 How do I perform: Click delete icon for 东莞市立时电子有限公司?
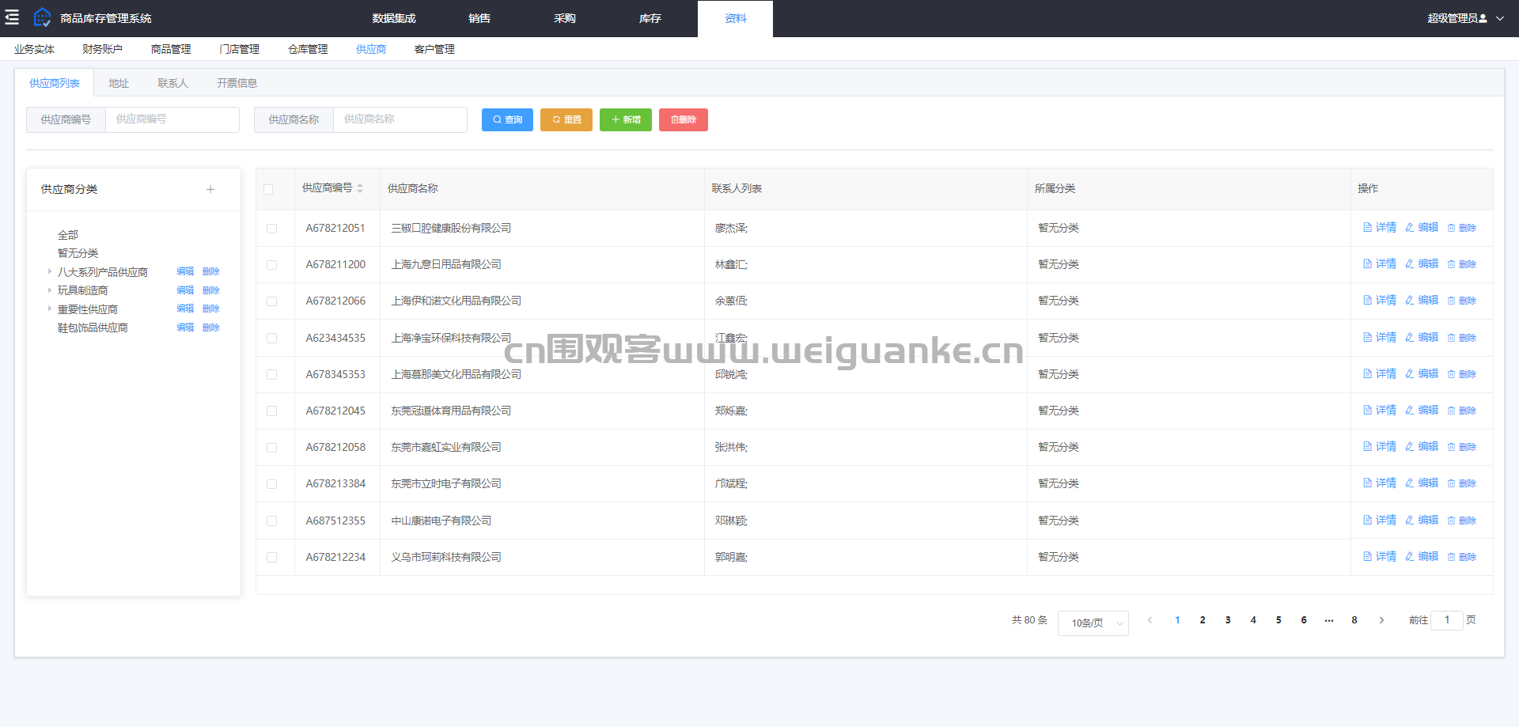[1451, 483]
